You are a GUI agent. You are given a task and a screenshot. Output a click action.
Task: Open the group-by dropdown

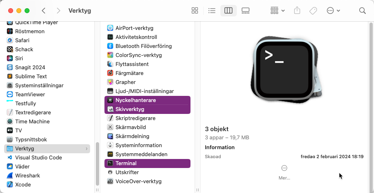(277, 11)
